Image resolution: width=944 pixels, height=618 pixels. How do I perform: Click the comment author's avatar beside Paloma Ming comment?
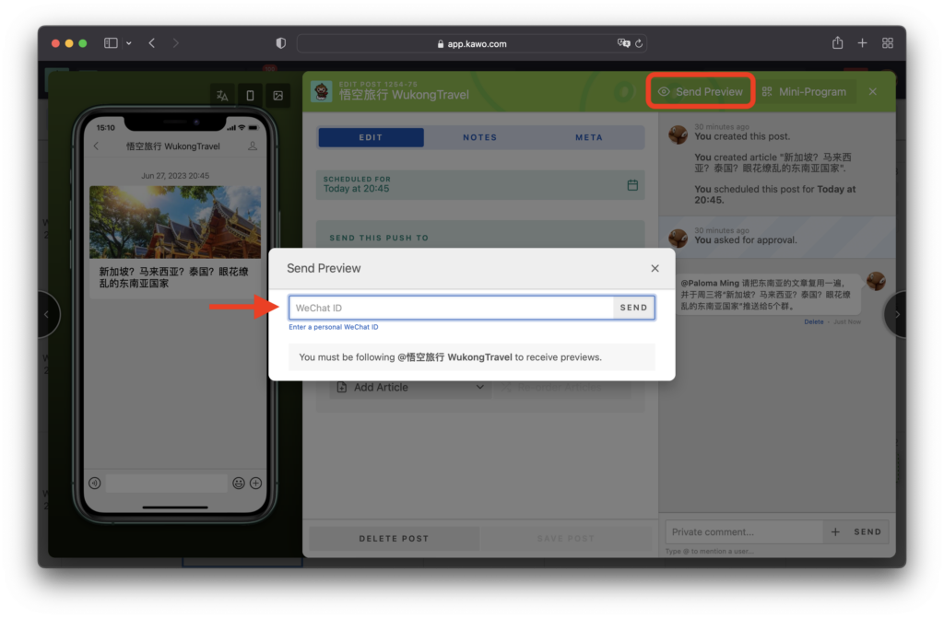tap(876, 281)
